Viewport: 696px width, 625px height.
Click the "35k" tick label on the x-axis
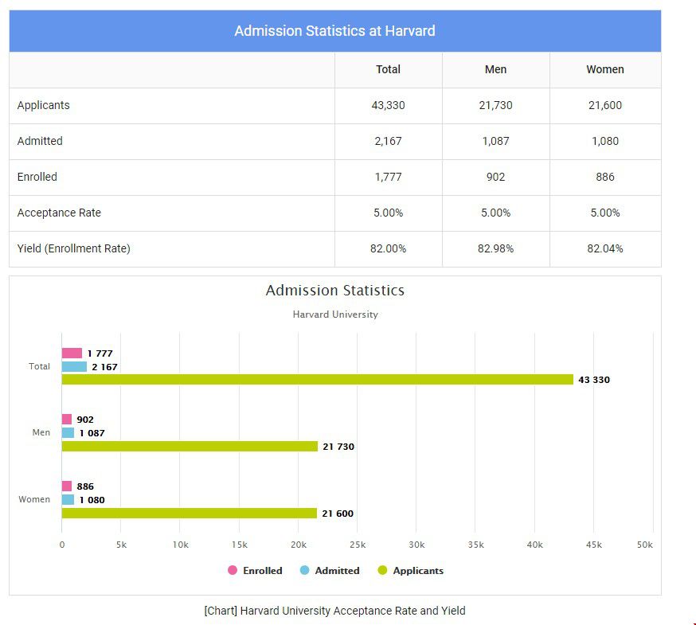[x=475, y=545]
